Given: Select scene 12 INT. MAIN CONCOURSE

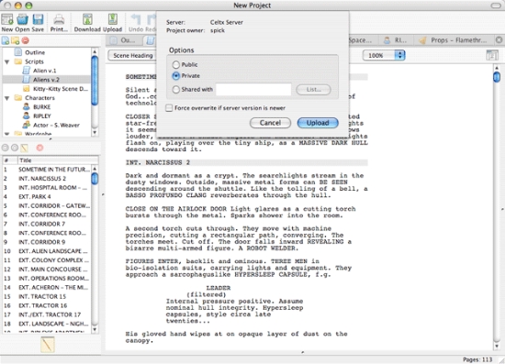Looking at the screenshot, I should 47,270.
